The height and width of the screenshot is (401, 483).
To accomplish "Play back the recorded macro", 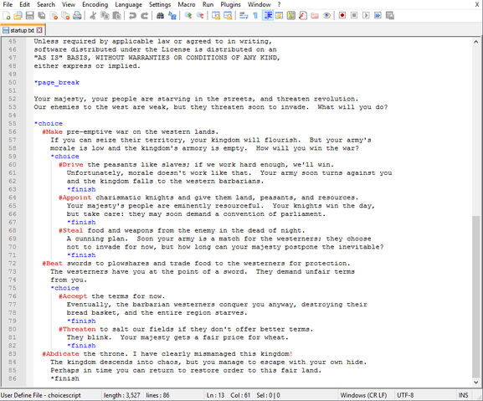I will point(366,15).
